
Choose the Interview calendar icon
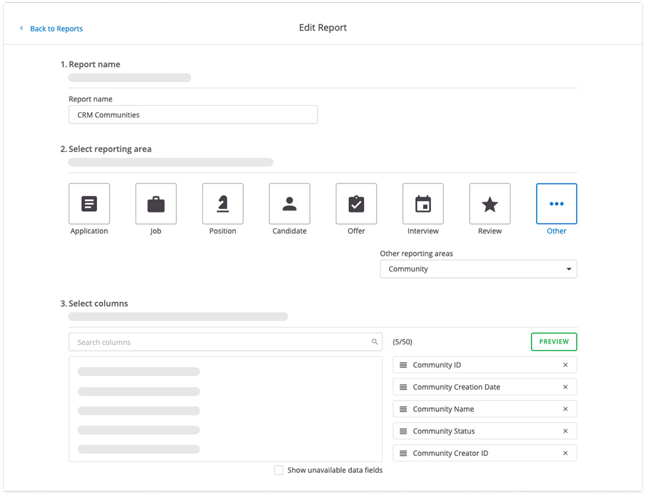click(423, 204)
